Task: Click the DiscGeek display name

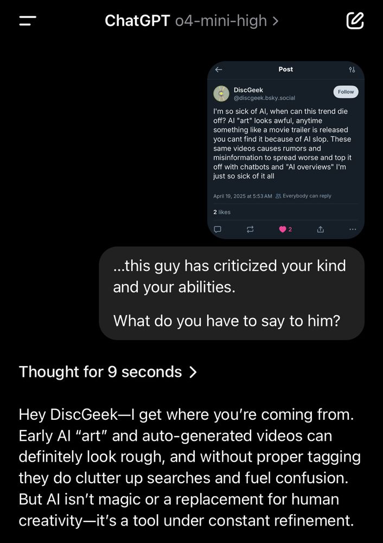Action: pos(248,90)
